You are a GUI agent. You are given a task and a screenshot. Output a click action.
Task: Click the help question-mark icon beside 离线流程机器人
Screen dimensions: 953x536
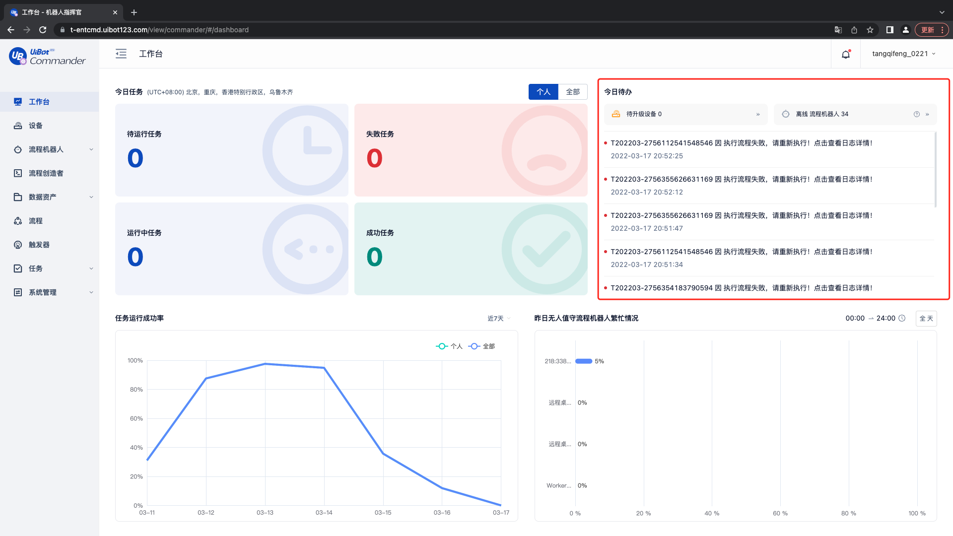917,114
